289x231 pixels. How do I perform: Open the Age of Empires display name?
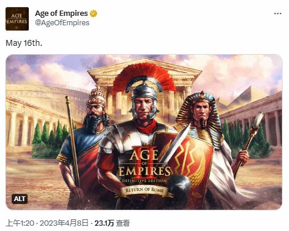61,14
